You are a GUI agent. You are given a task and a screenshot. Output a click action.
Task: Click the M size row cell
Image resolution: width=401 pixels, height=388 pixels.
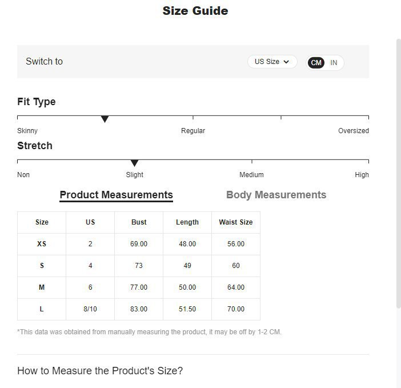[42, 287]
